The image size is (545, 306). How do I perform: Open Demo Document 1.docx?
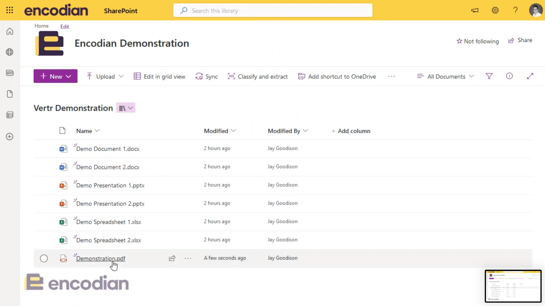108,149
